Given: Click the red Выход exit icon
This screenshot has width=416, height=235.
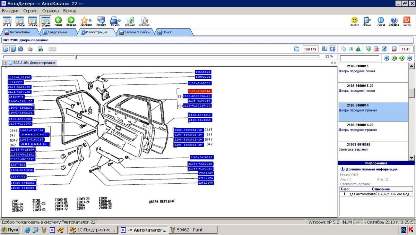Looking at the screenshot, I should pos(407,22).
